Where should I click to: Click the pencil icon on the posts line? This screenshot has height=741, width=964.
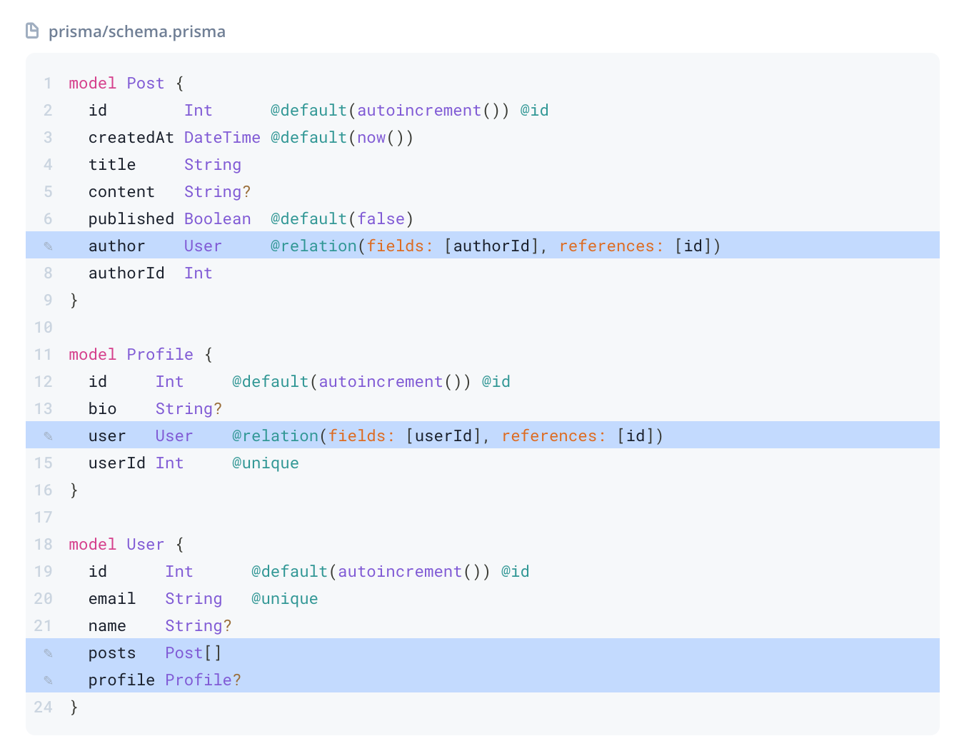click(48, 653)
